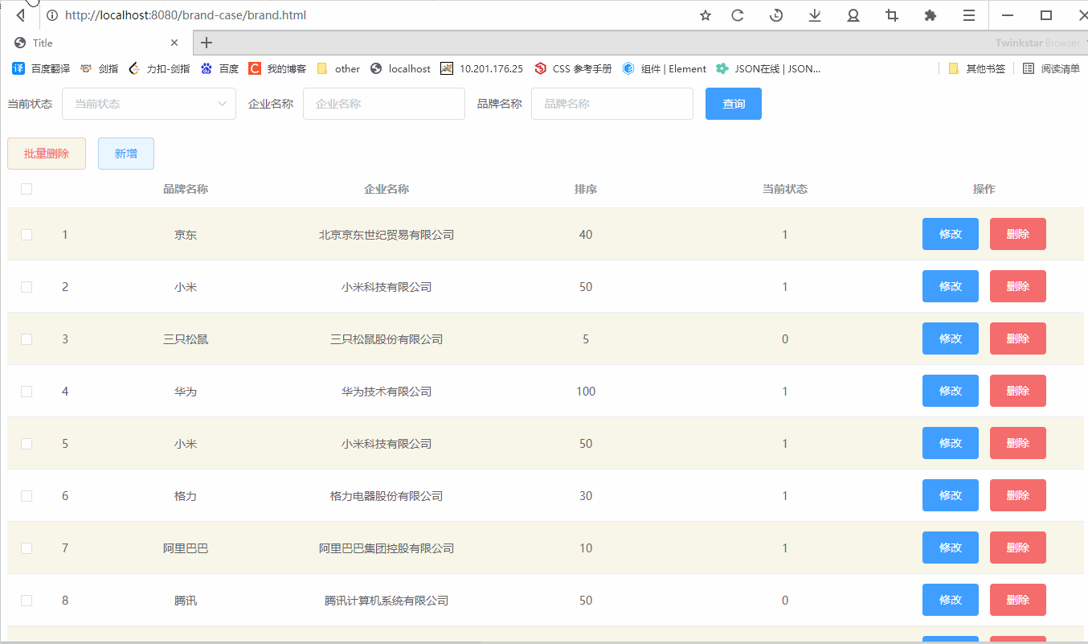Viewport: 1088px width, 644px height.
Task: Open the 百度翻译 bookmark
Action: point(42,69)
